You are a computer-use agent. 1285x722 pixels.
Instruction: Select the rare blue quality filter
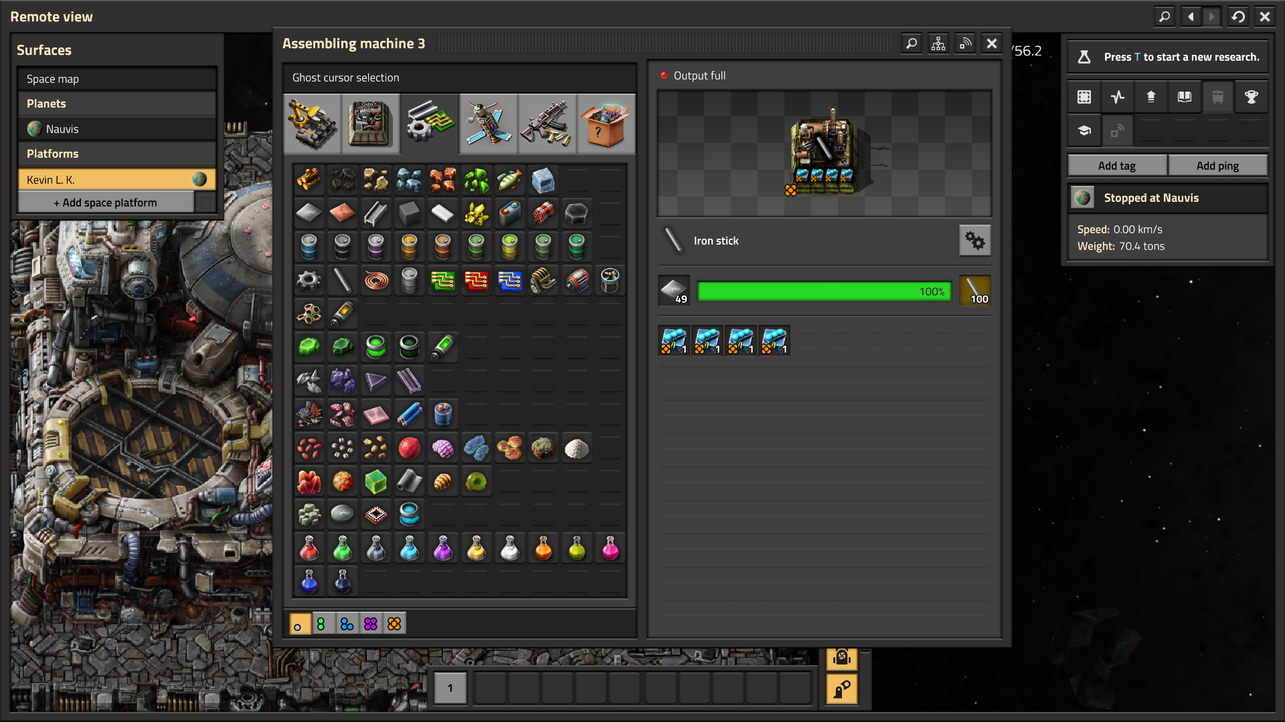tap(347, 624)
